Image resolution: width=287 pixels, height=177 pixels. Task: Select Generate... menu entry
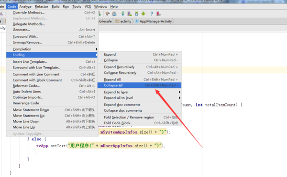click(52, 30)
